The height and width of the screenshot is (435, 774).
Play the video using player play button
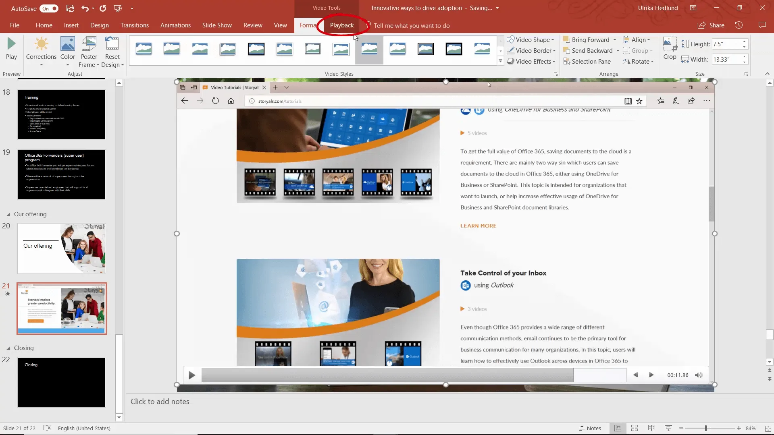tap(192, 375)
